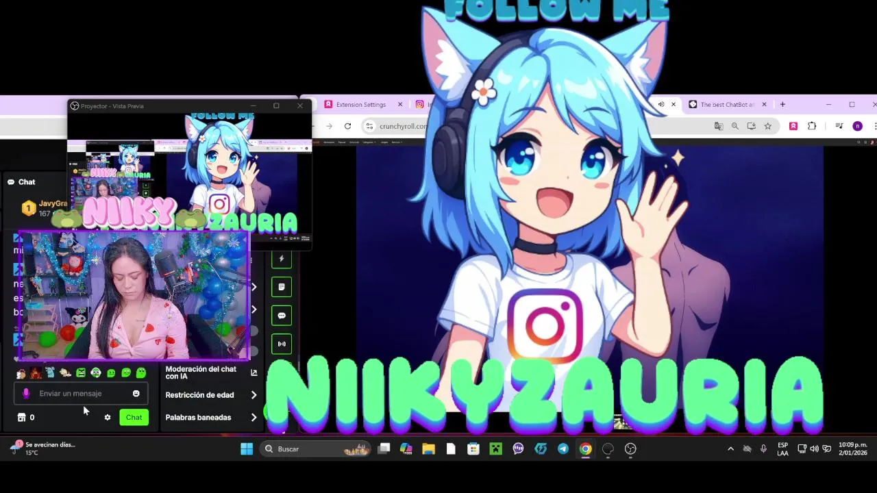Open Telegram from the taskbar
Image resolution: width=877 pixels, height=493 pixels.
click(x=563, y=449)
